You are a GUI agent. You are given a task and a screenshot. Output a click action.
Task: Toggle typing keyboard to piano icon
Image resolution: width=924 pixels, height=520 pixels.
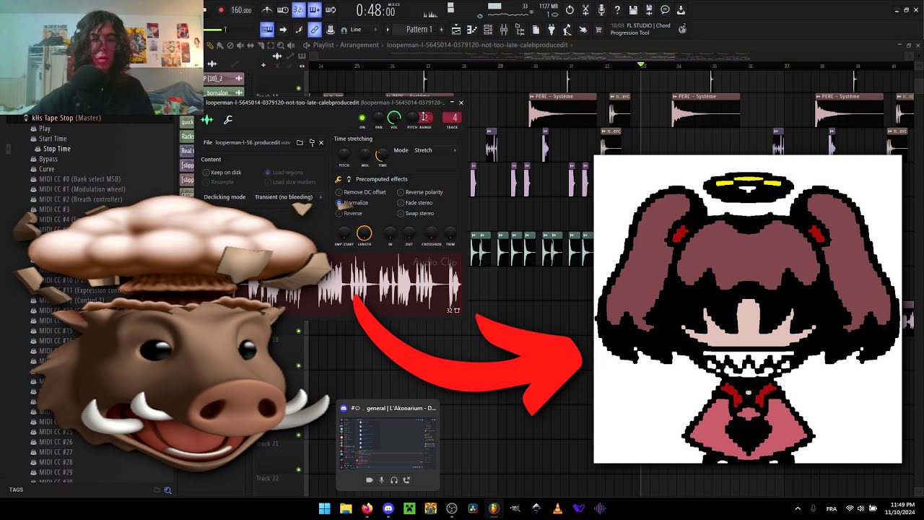(x=268, y=30)
